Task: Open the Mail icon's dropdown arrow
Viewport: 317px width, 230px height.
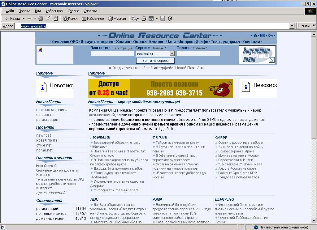Action: coord(138,19)
